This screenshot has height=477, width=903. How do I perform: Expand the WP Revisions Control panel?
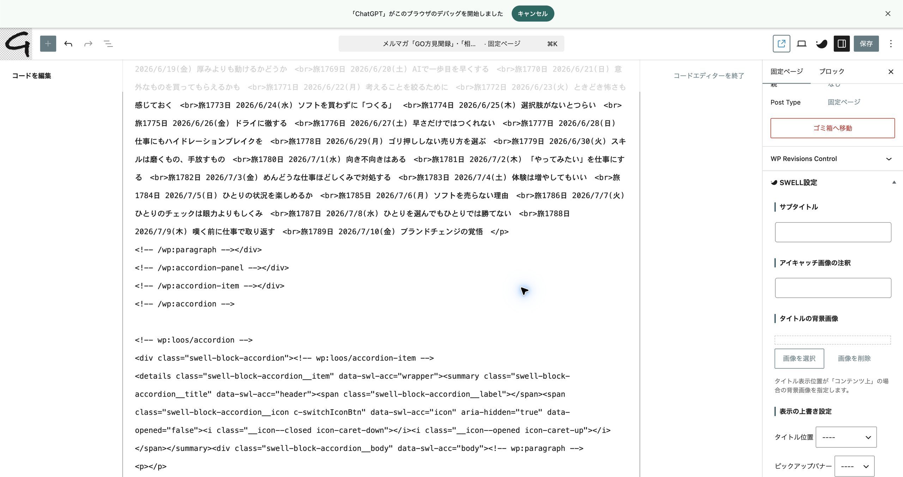[832, 159]
